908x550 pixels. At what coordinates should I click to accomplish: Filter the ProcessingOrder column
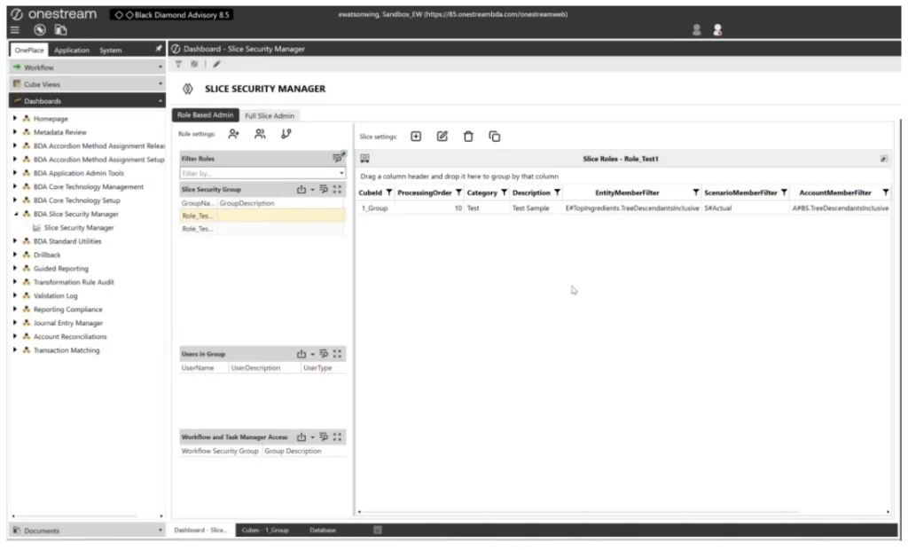point(458,193)
